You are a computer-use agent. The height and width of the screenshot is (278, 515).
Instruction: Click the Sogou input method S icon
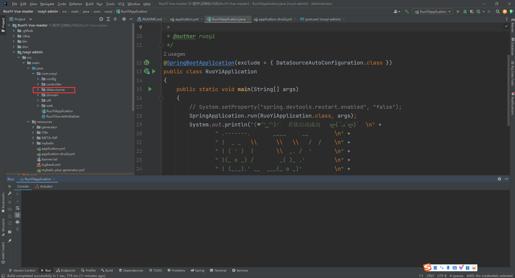point(427,267)
